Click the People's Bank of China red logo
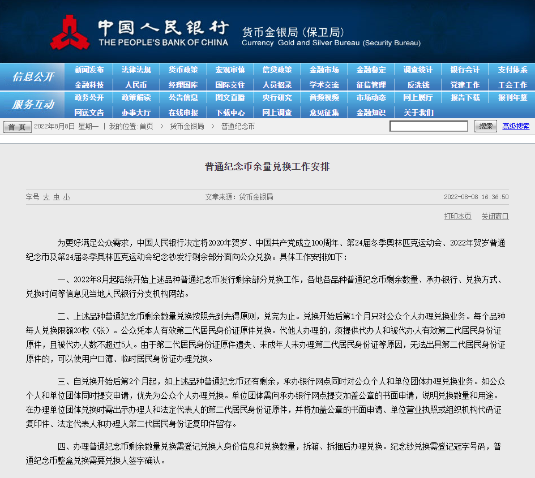Image resolution: width=535 pixels, height=478 pixels. pyautogui.click(x=70, y=33)
